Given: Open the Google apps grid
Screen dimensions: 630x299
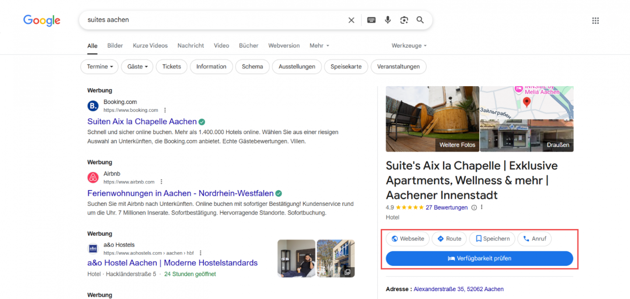Looking at the screenshot, I should tap(595, 21).
